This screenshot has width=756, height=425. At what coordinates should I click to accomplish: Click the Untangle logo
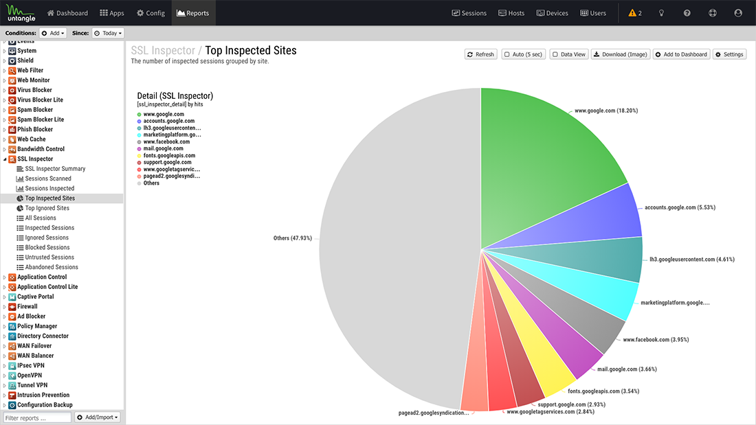pos(21,13)
